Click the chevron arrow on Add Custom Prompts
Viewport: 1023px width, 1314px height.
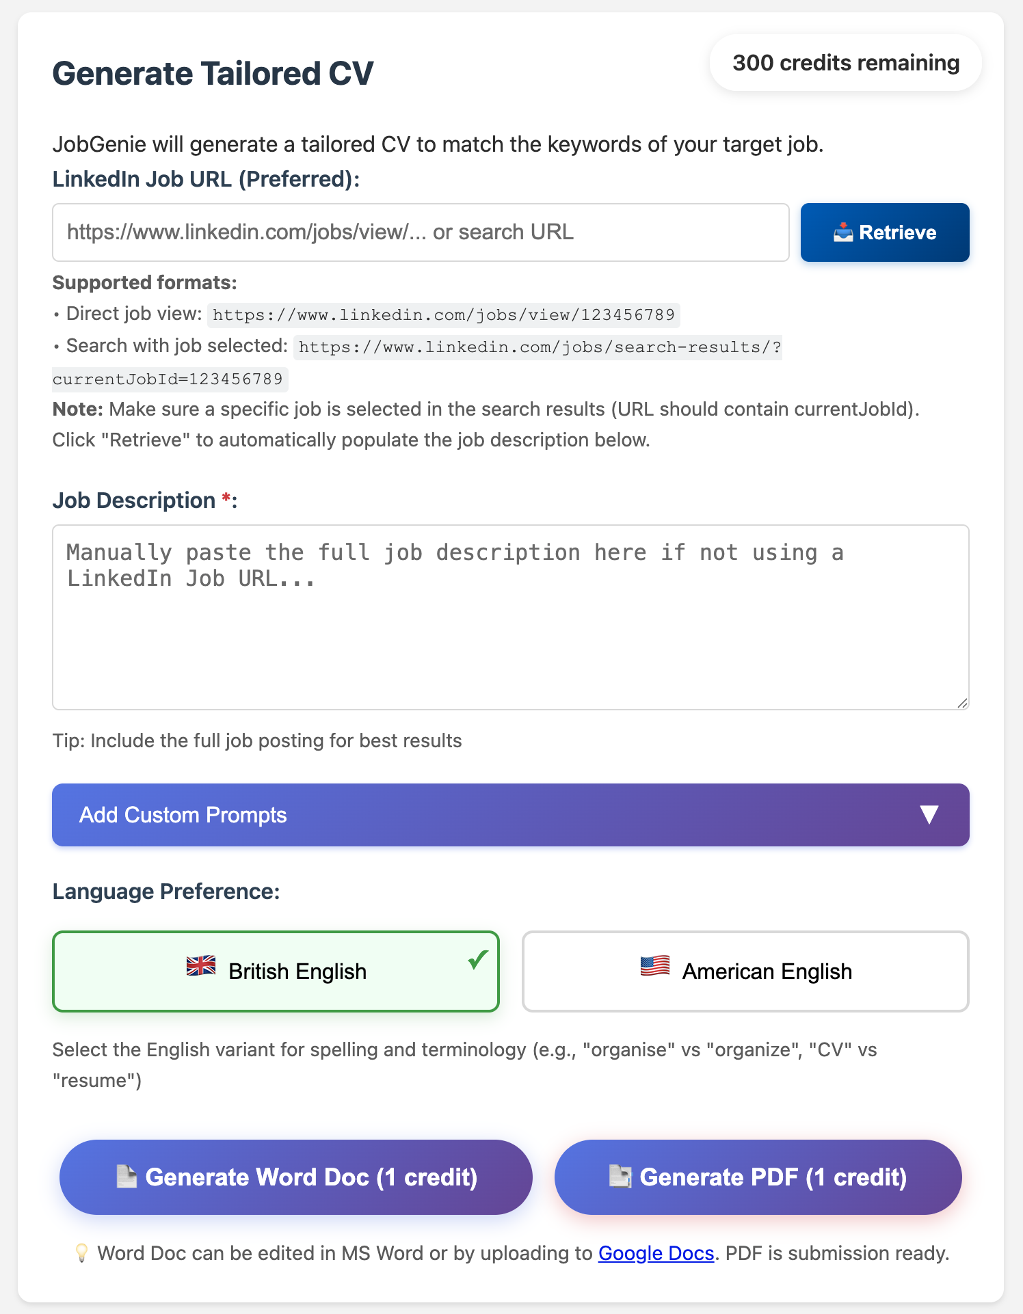click(x=929, y=815)
